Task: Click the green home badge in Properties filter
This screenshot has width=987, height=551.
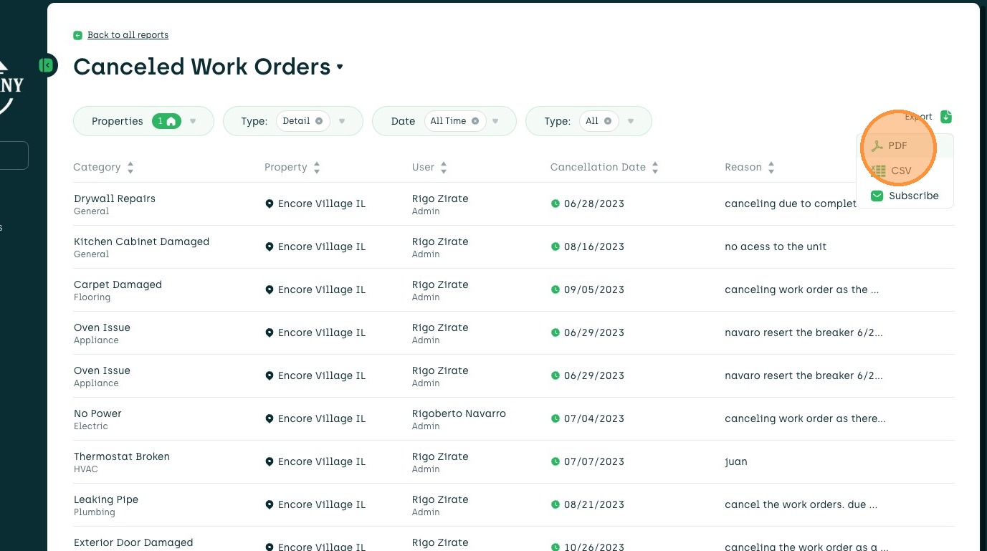Action: point(166,121)
